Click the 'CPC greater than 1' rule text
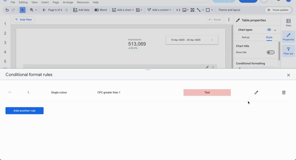This screenshot has width=296, height=160. (x=109, y=93)
